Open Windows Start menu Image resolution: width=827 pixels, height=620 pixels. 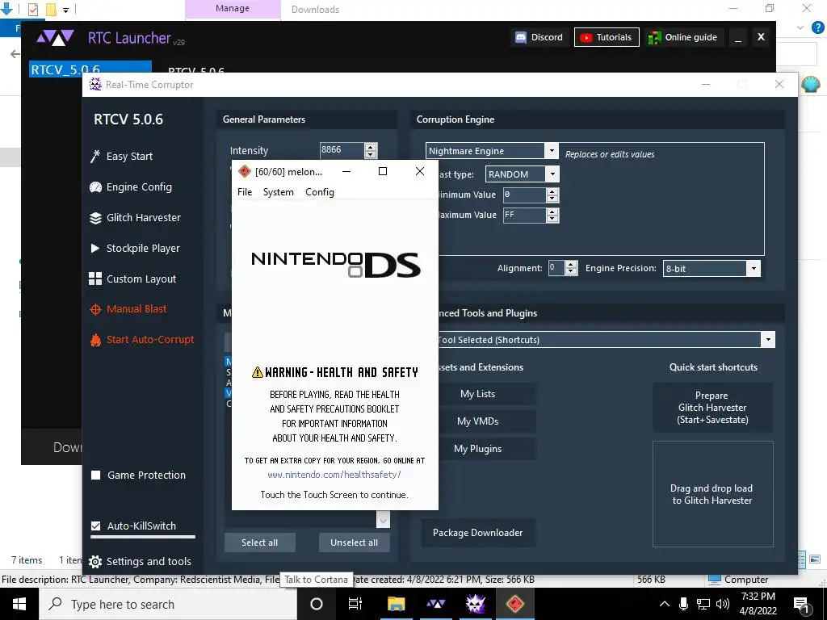19,604
